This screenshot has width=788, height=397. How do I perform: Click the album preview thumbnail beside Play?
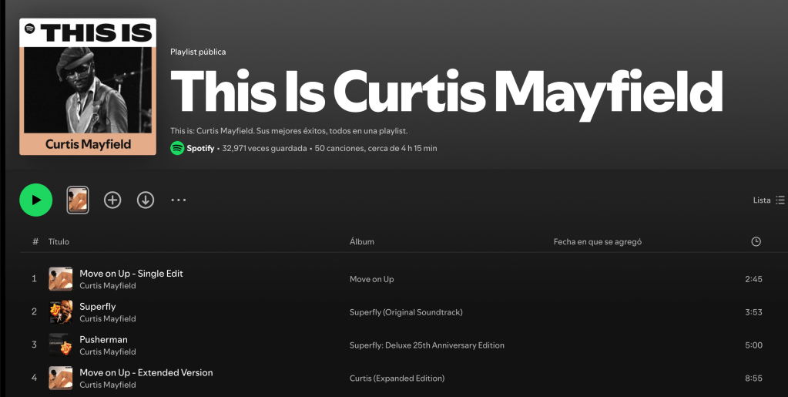[x=78, y=200]
